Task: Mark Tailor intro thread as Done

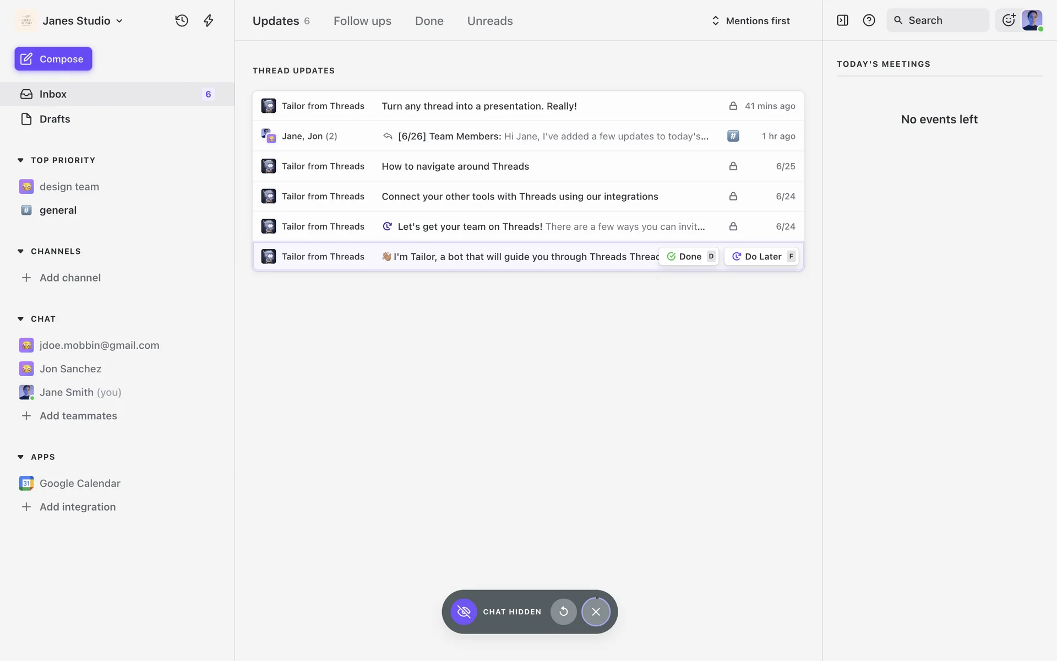Action: (688, 257)
